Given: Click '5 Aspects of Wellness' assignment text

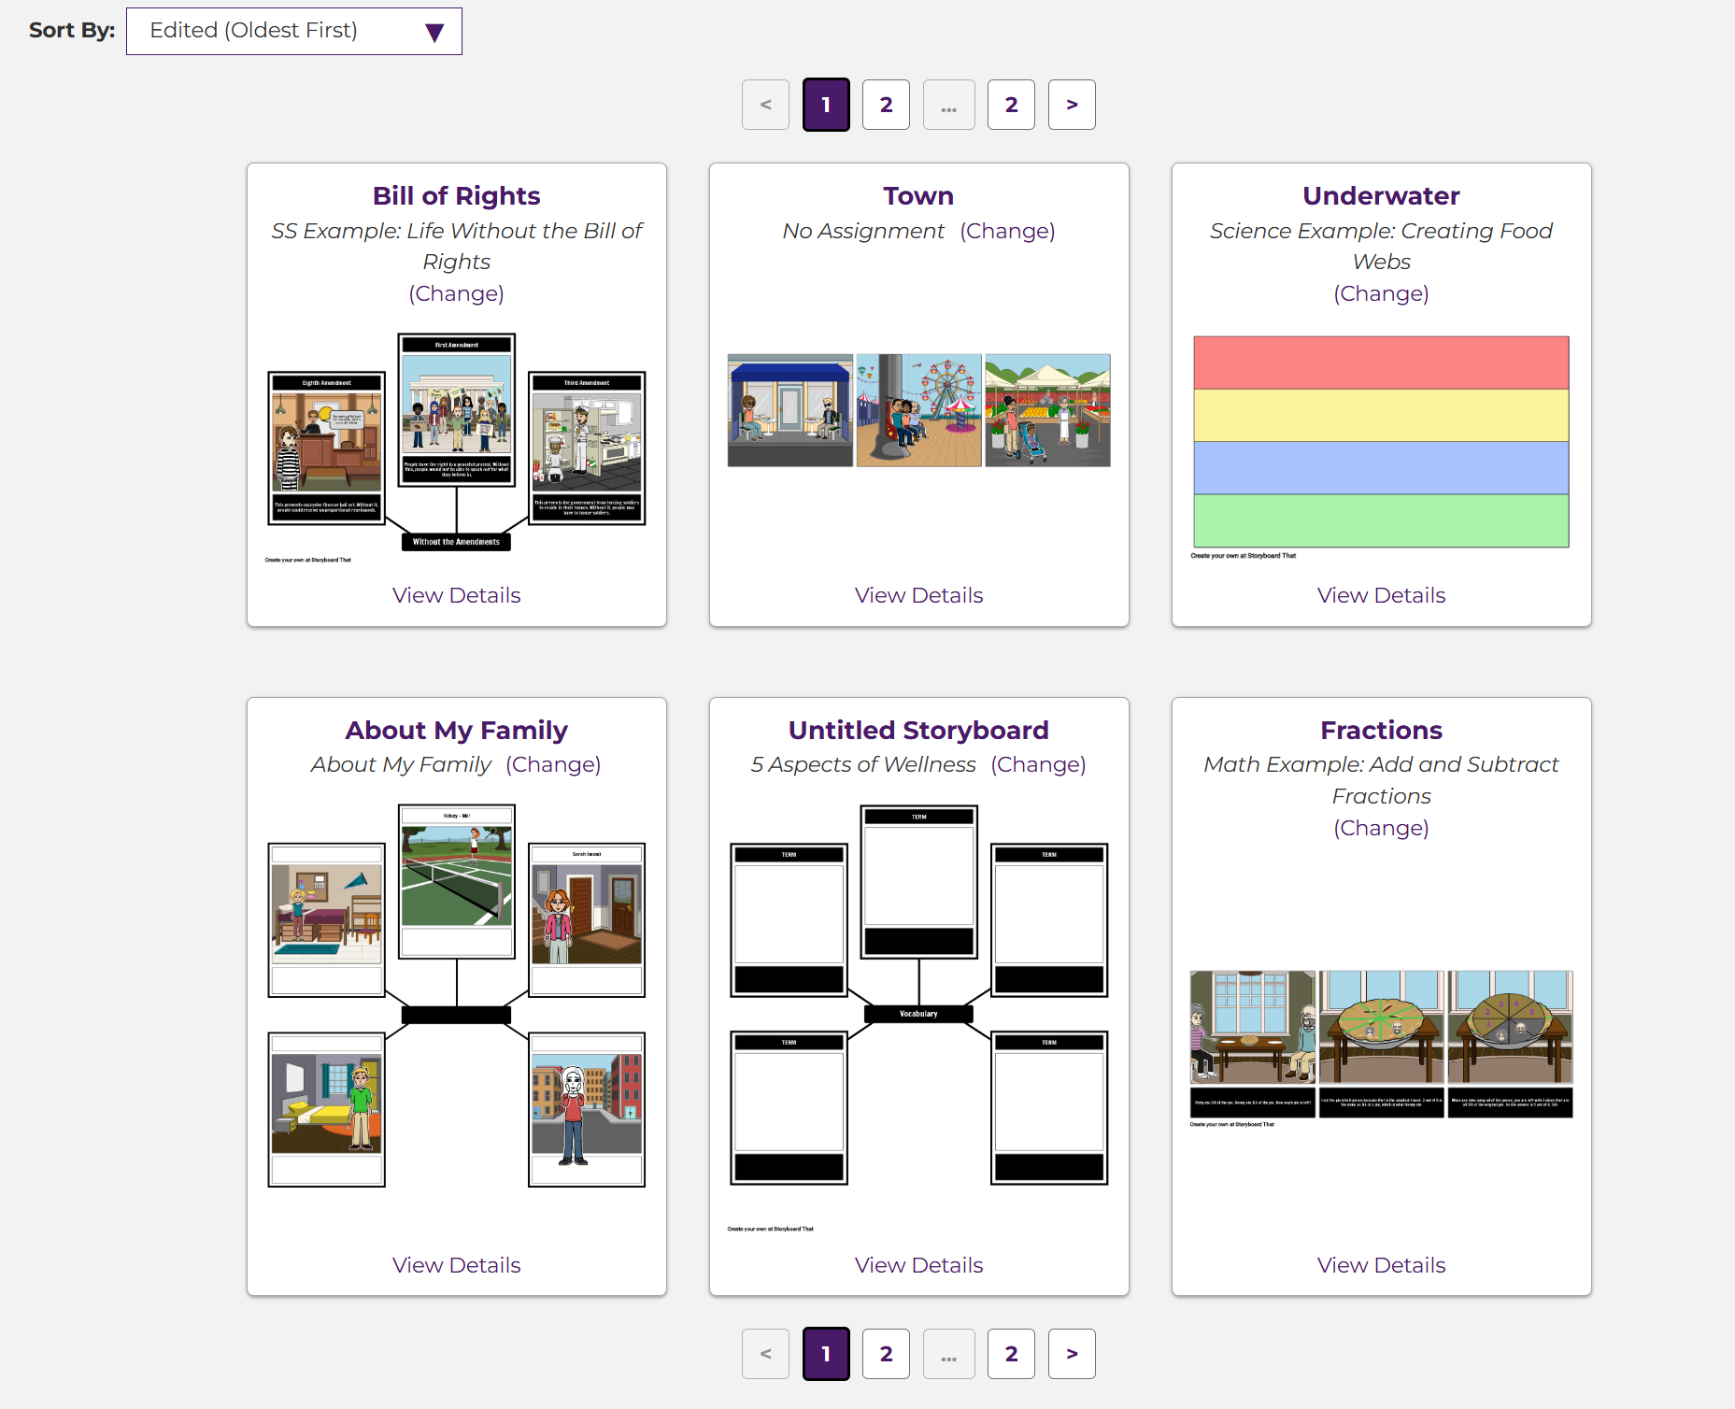Looking at the screenshot, I should click(x=863, y=764).
